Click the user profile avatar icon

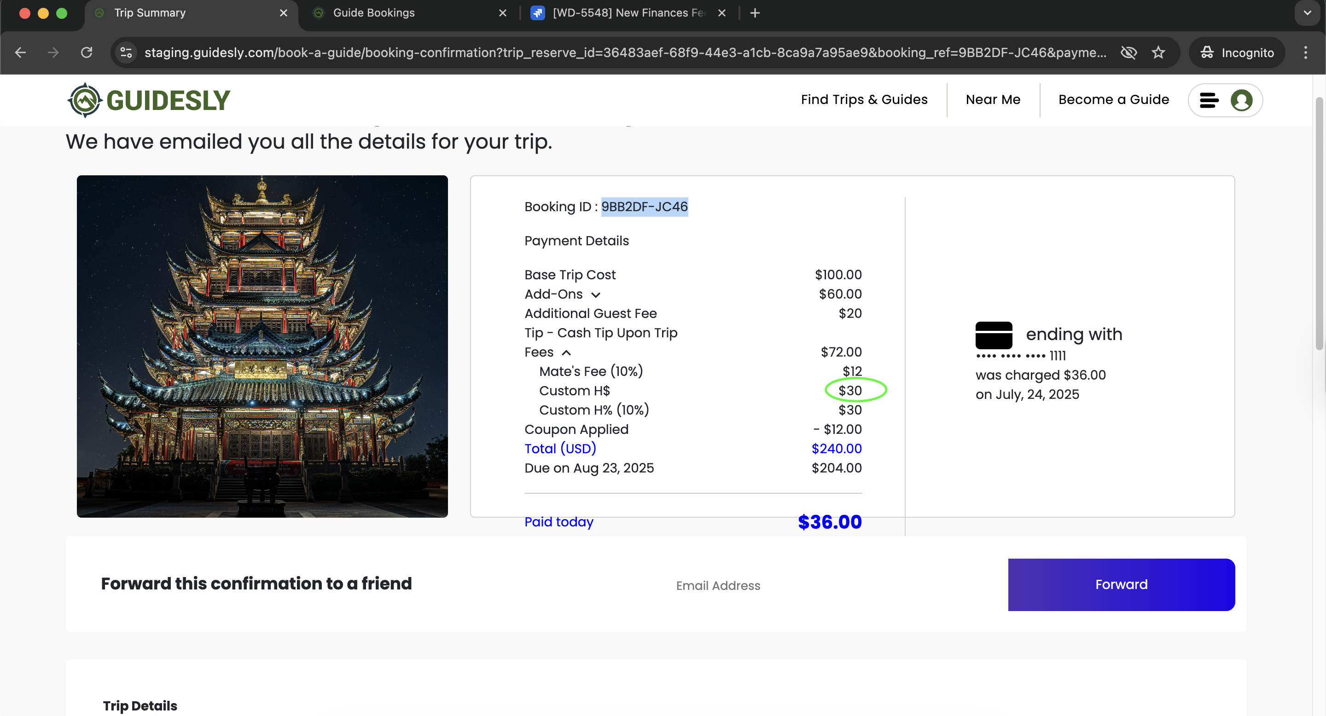pyautogui.click(x=1241, y=100)
